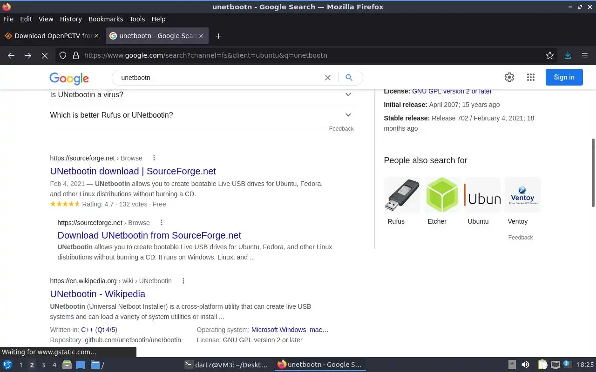Screen dimensions: 596x372
Task: Open the 'UNetbootin - Wikipedia' result
Action: (98, 294)
